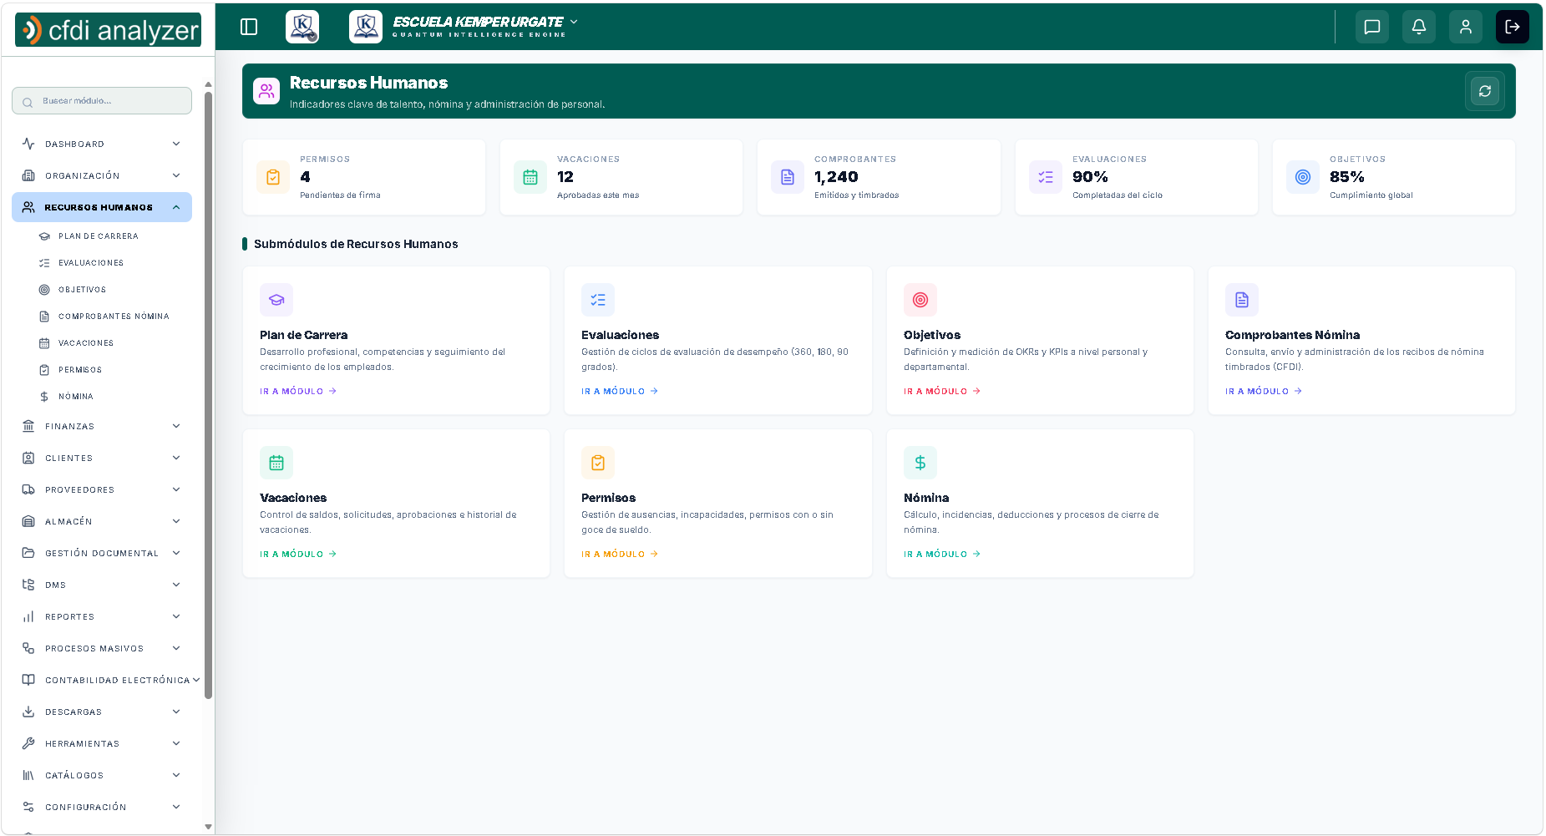Refresh the Recursos Humanos indicators
This screenshot has height=836, width=1546.
1485,91
